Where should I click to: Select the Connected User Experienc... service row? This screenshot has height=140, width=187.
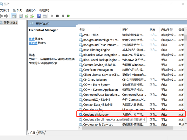(131, 95)
